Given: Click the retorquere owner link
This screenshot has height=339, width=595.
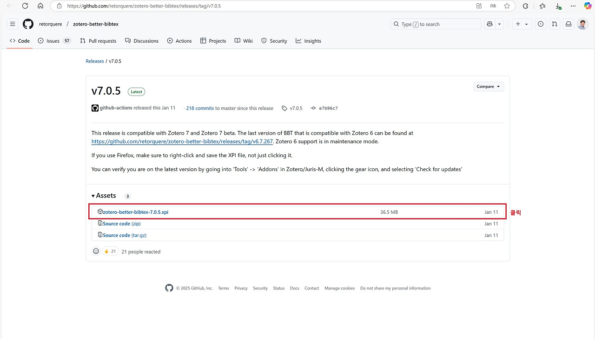Looking at the screenshot, I should [50, 24].
